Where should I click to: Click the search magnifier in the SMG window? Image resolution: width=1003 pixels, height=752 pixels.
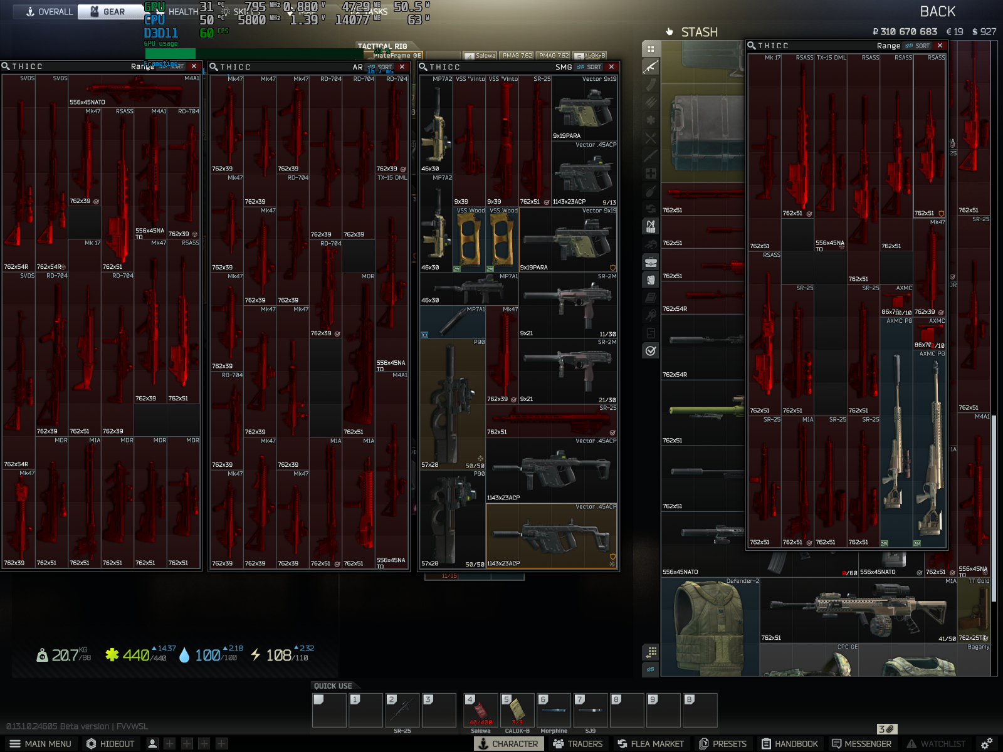tap(424, 66)
